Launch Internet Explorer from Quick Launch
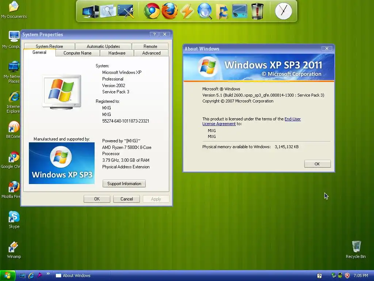 point(31,276)
